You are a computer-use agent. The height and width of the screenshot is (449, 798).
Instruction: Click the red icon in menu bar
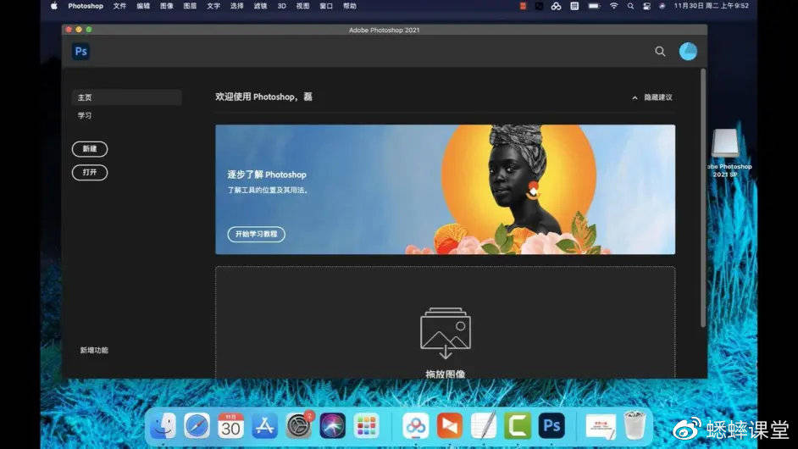523,6
